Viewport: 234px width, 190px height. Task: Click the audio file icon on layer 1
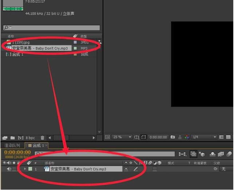pos(47,169)
